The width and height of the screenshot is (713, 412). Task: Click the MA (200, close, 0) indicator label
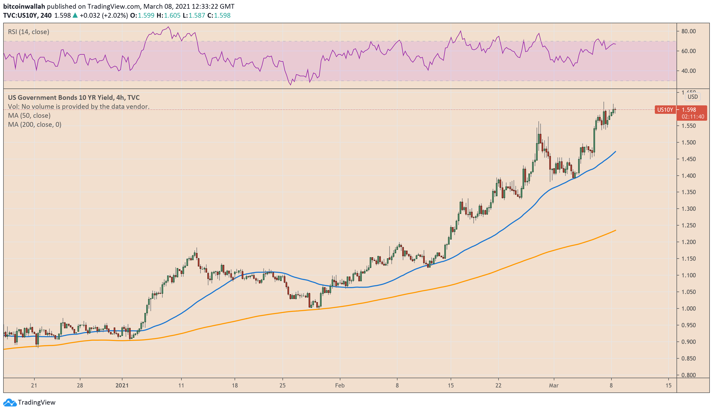35,125
